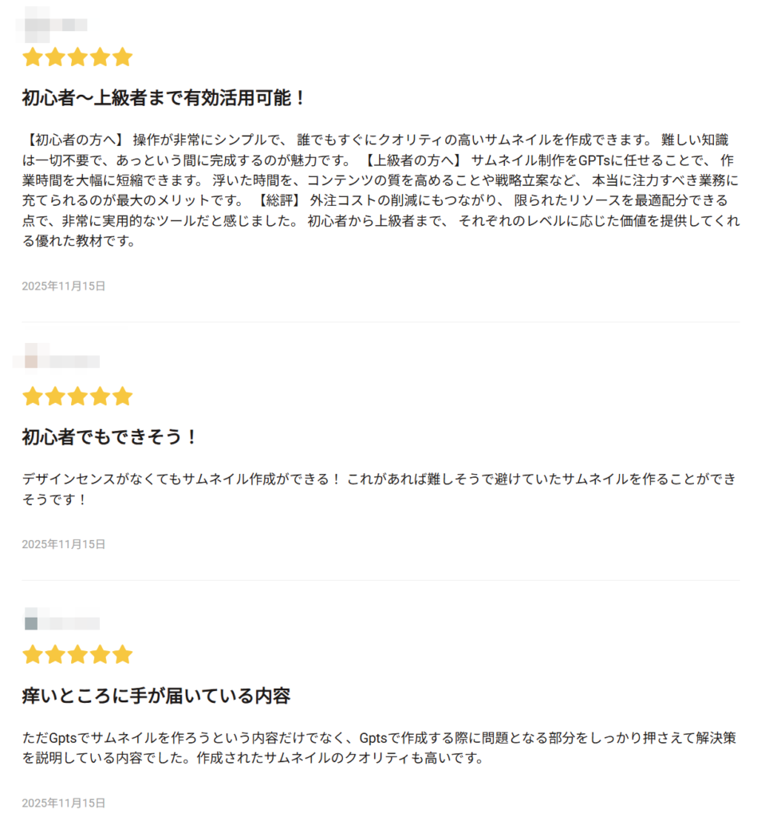Click the review title 初心者〜上級者まで有効活用可能！

[164, 99]
